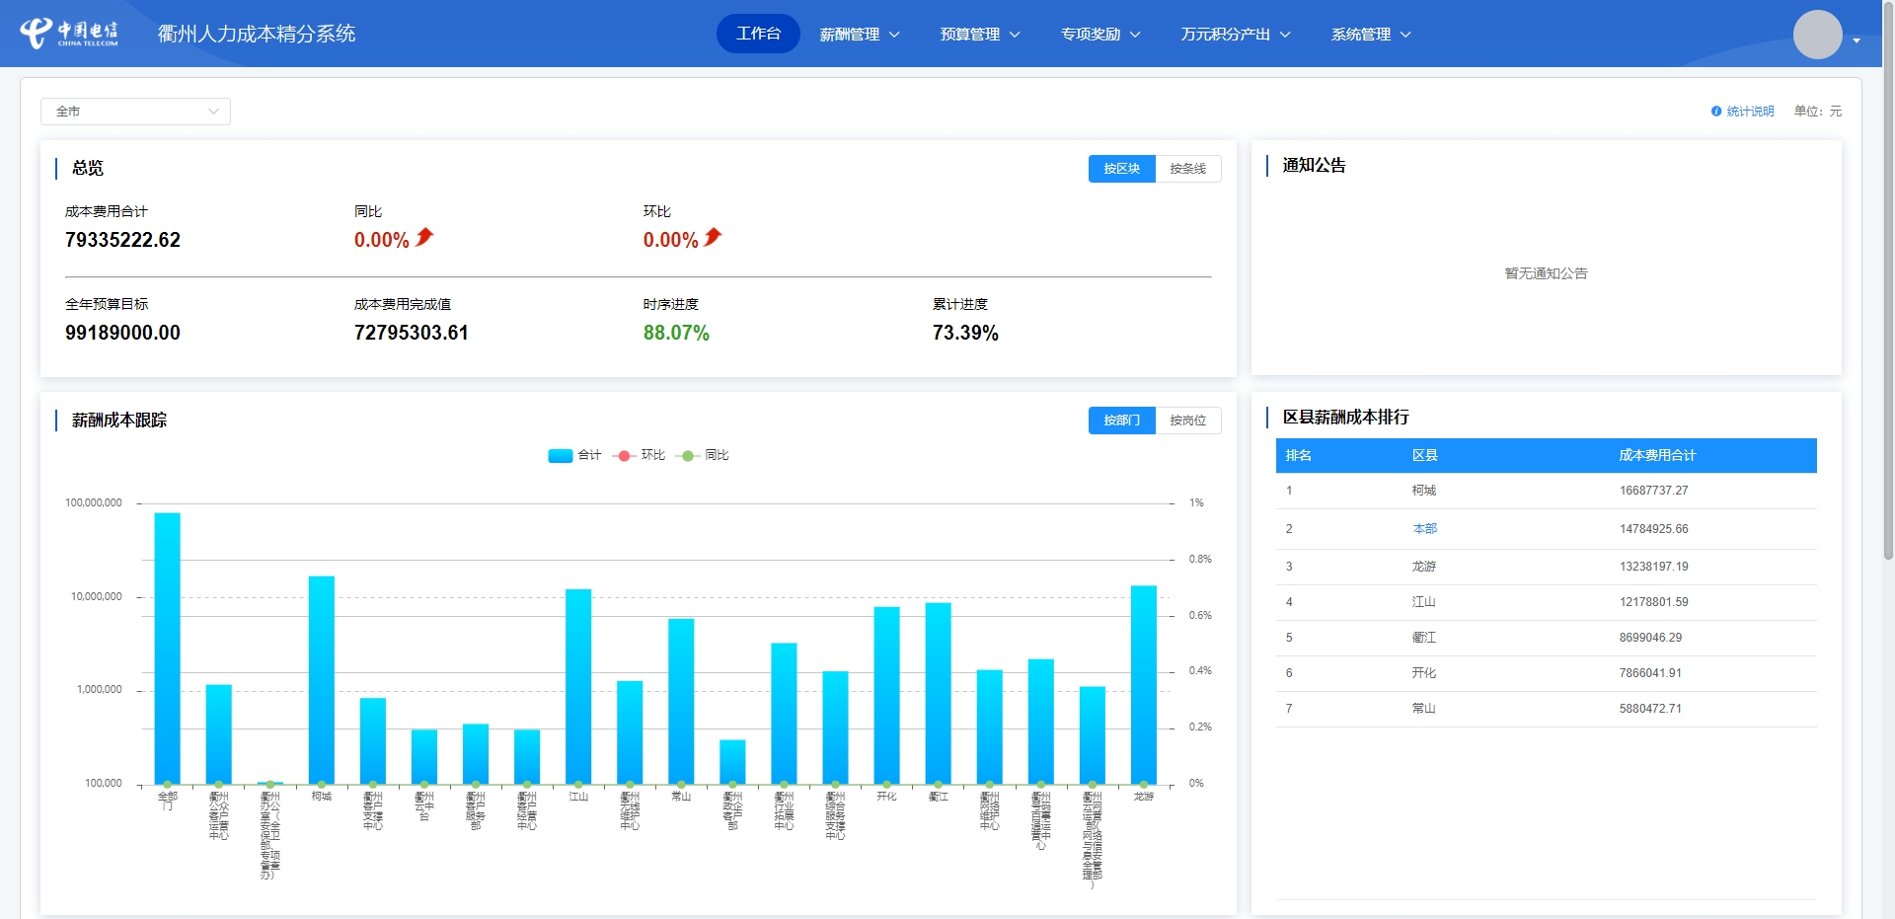Toggle the 合计 legend series
The height and width of the screenshot is (919, 1895).
tap(574, 455)
